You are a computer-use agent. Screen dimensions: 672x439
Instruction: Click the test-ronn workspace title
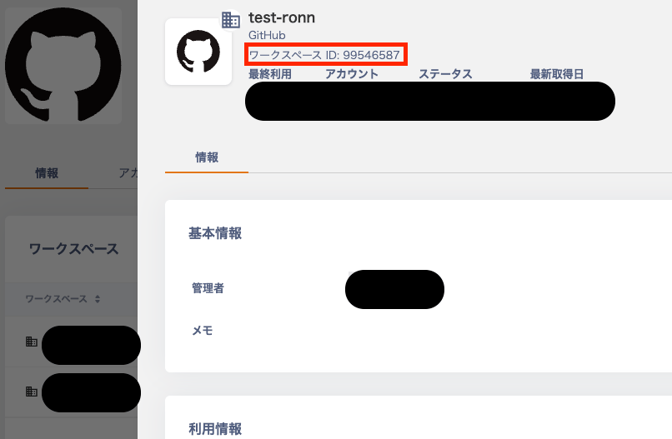282,17
